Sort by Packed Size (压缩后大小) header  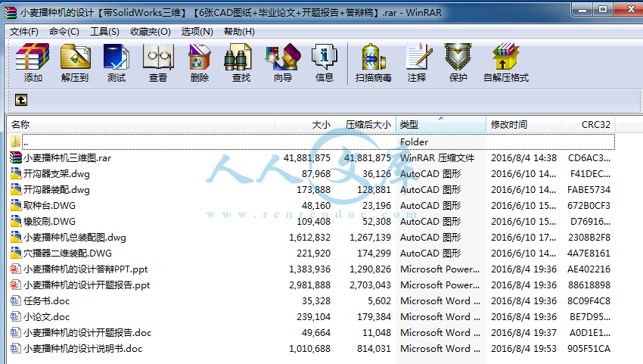pyautogui.click(x=365, y=124)
